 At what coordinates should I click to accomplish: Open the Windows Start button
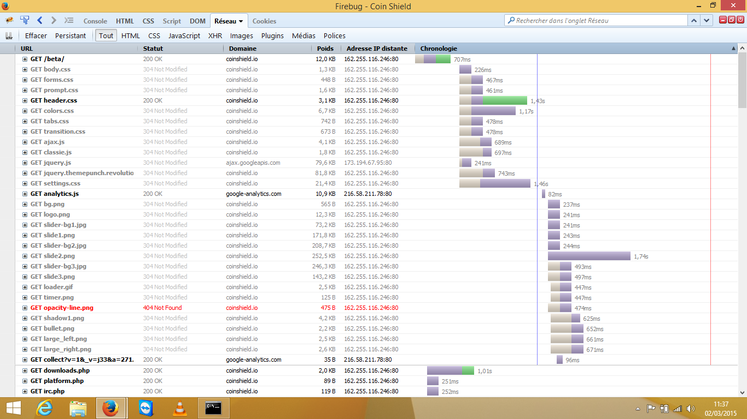click(x=13, y=408)
